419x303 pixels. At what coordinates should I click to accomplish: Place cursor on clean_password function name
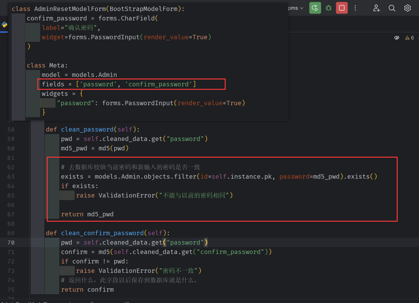pyautogui.click(x=87, y=129)
